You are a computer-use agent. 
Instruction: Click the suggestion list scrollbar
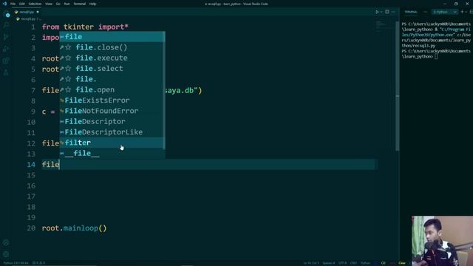[164, 90]
